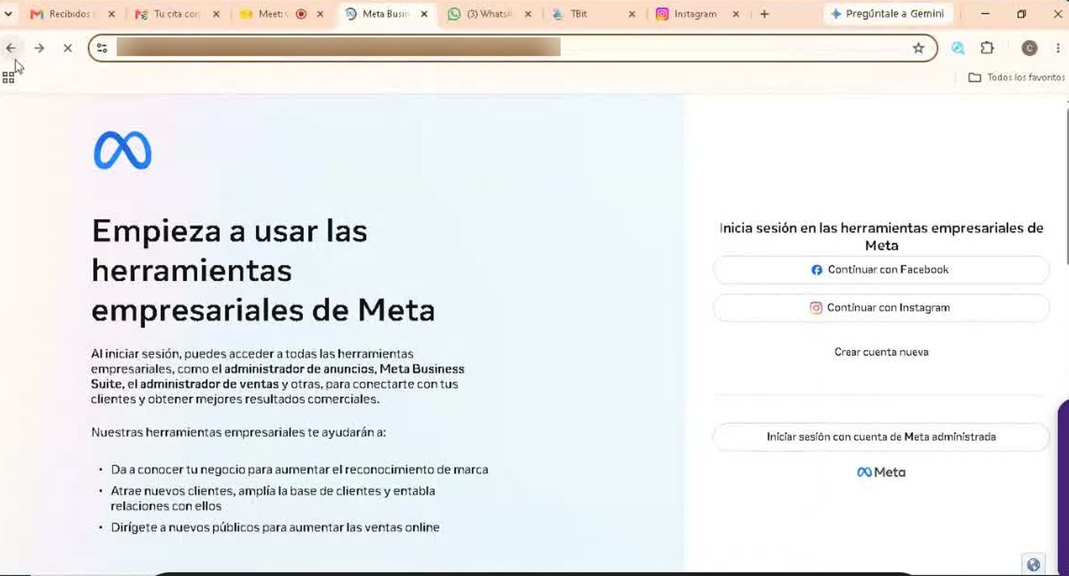Close the Instagram tab
This screenshot has height=576, width=1069.
(736, 14)
